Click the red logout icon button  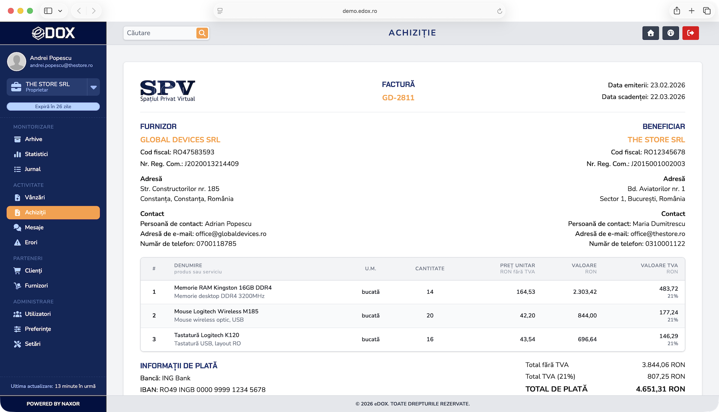[x=691, y=33]
